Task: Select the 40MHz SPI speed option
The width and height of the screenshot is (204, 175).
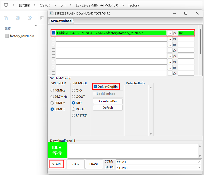Action: (x=52, y=90)
